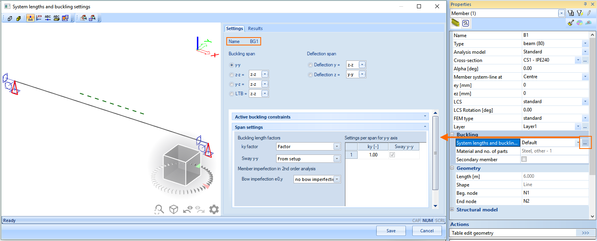
Task: Toggle the supports display toolbar icon
Action: (30, 18)
